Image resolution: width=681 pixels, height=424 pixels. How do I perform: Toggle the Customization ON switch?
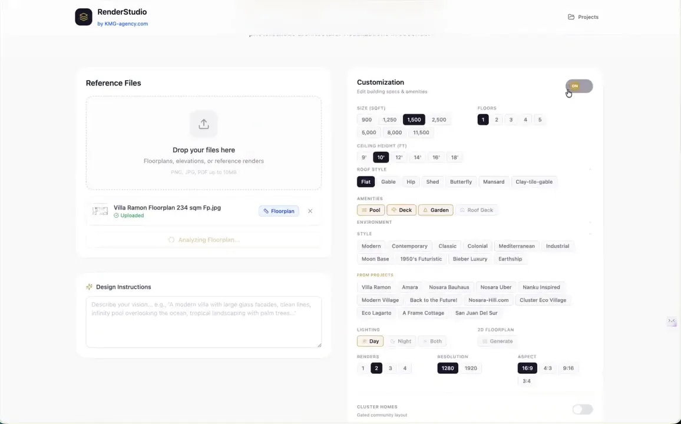click(579, 86)
